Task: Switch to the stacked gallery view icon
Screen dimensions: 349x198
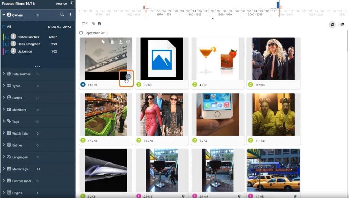Action: pos(342,24)
